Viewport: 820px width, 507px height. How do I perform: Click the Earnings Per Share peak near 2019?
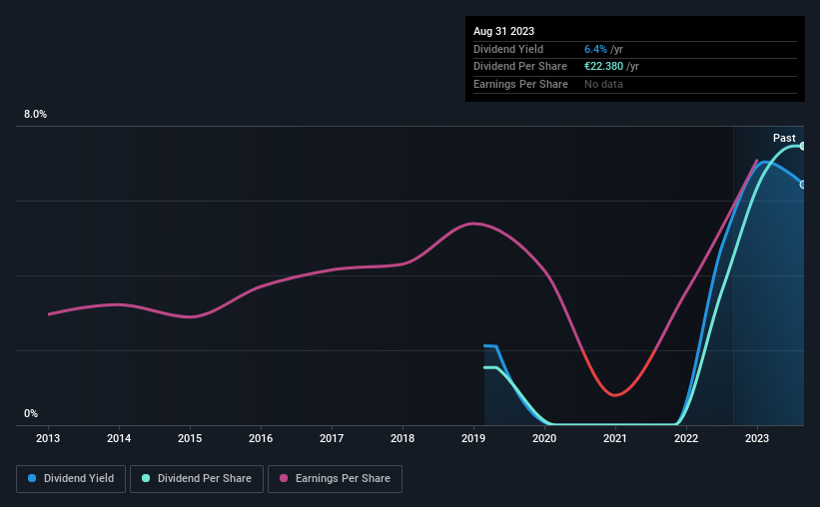[x=473, y=224]
